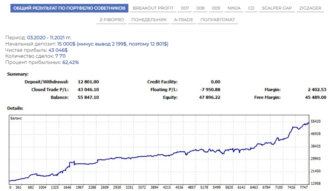
Task: Click the period value 03.2020 - 11.2021
Action: tap(49, 38)
